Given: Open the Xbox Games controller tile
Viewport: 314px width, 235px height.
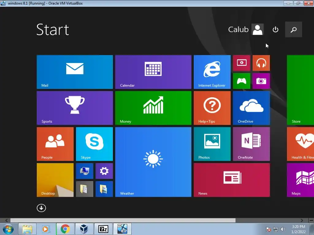Looking at the screenshot, I should pos(242,81).
